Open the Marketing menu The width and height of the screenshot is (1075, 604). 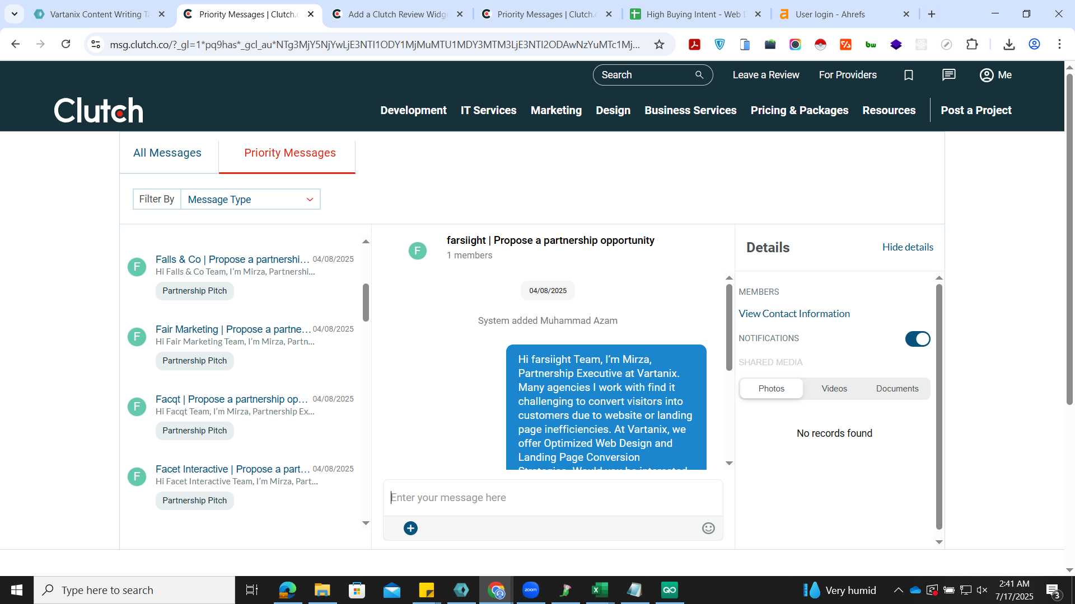pos(556,110)
